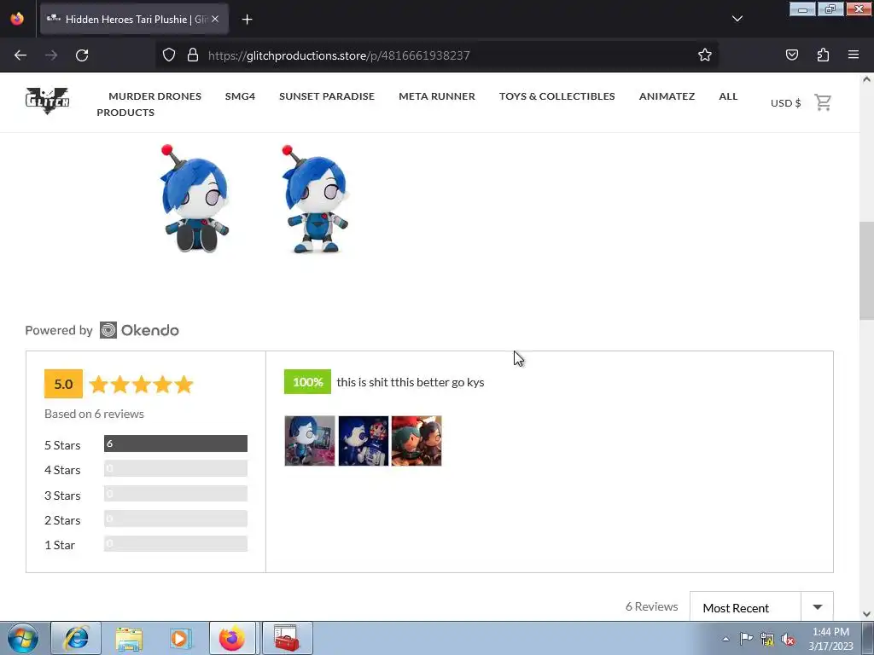This screenshot has width=874, height=655.
Task: List all tabs with the chevron
Action: (737, 19)
